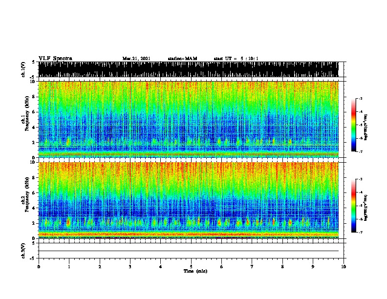The width and height of the screenshot is (387, 299).
Task: Click the "station=MAM" label
Action: [182, 59]
